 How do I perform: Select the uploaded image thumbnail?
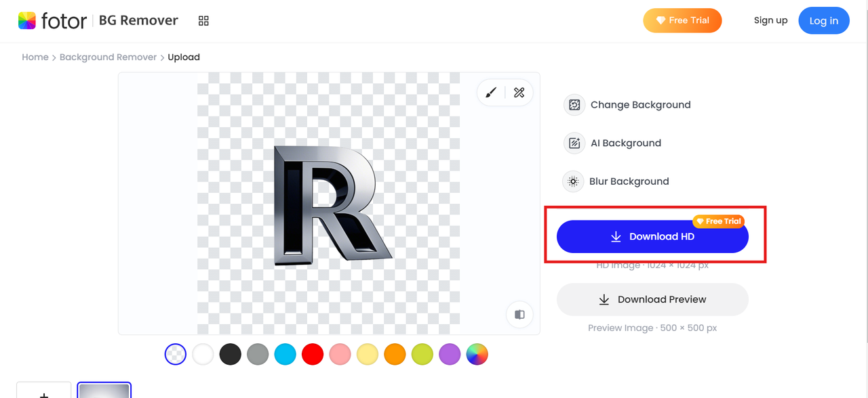pos(104,391)
